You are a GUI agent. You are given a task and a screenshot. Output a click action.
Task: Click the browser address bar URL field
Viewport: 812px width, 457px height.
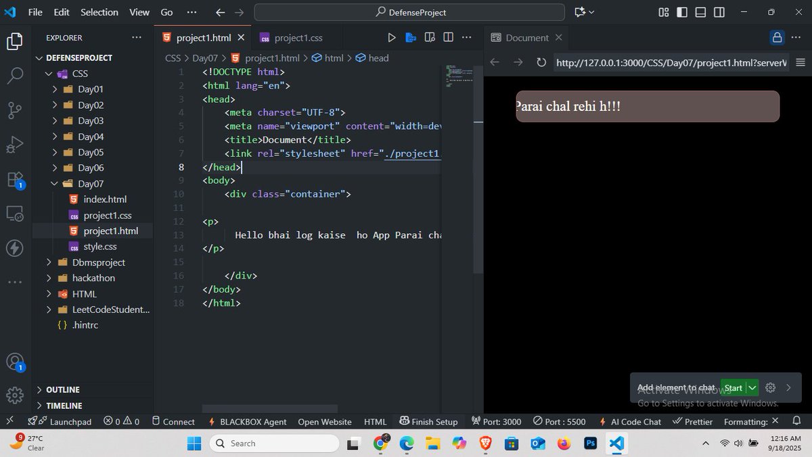(670, 62)
